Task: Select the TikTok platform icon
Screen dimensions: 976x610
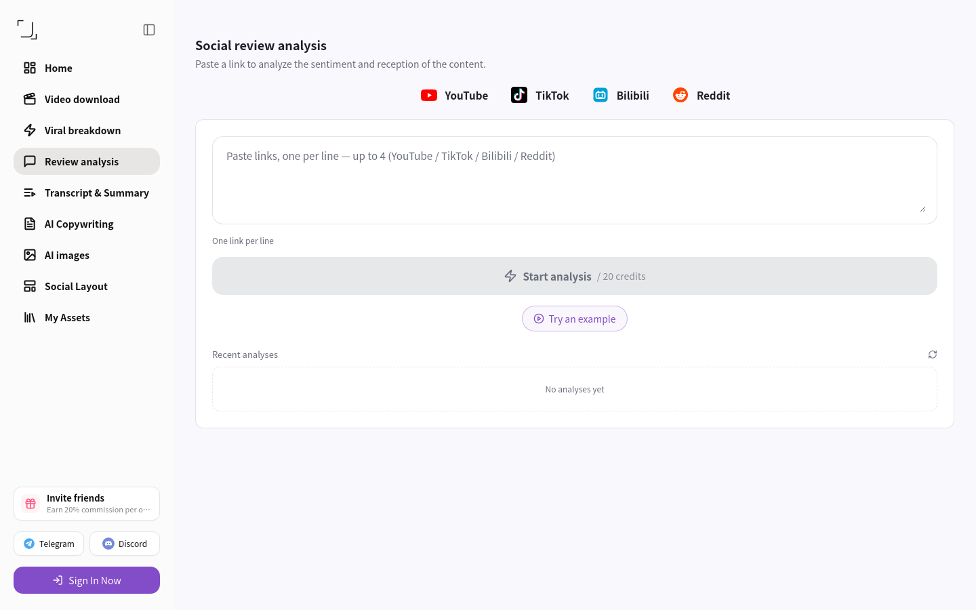Action: tap(519, 96)
